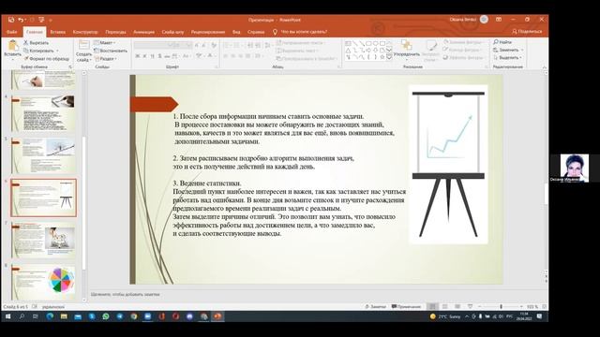600x337 pixels.
Task: Open the Windows Start menu
Action: click(x=8, y=316)
